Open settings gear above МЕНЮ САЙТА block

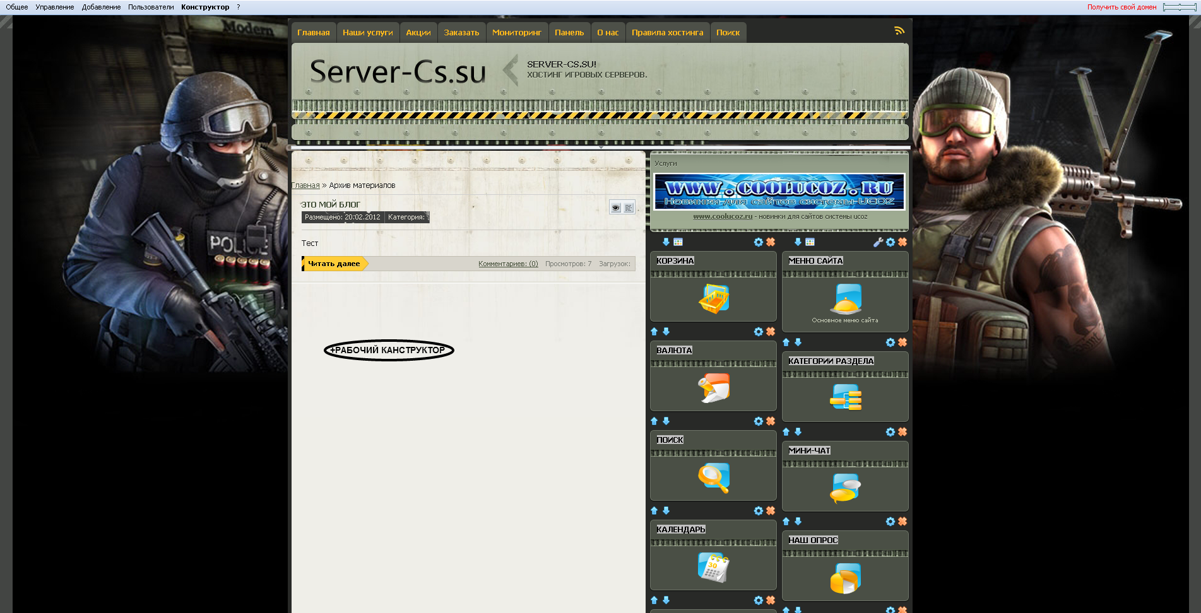pos(890,242)
